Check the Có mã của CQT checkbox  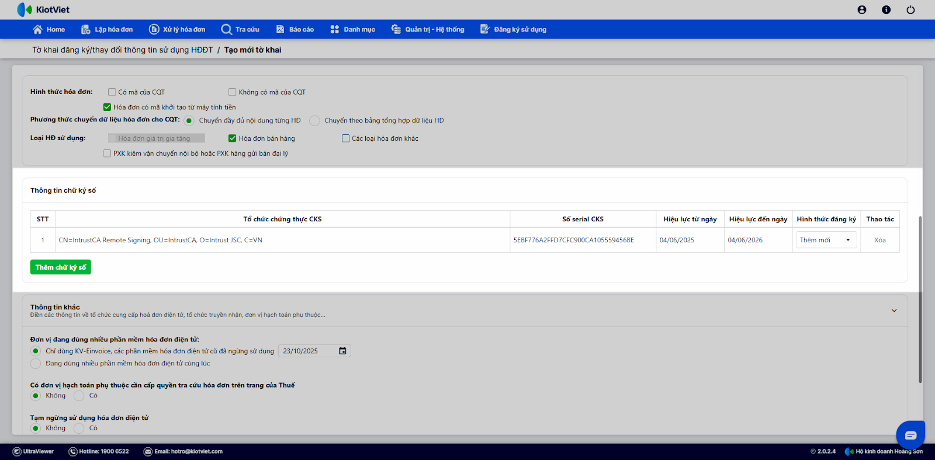point(112,92)
